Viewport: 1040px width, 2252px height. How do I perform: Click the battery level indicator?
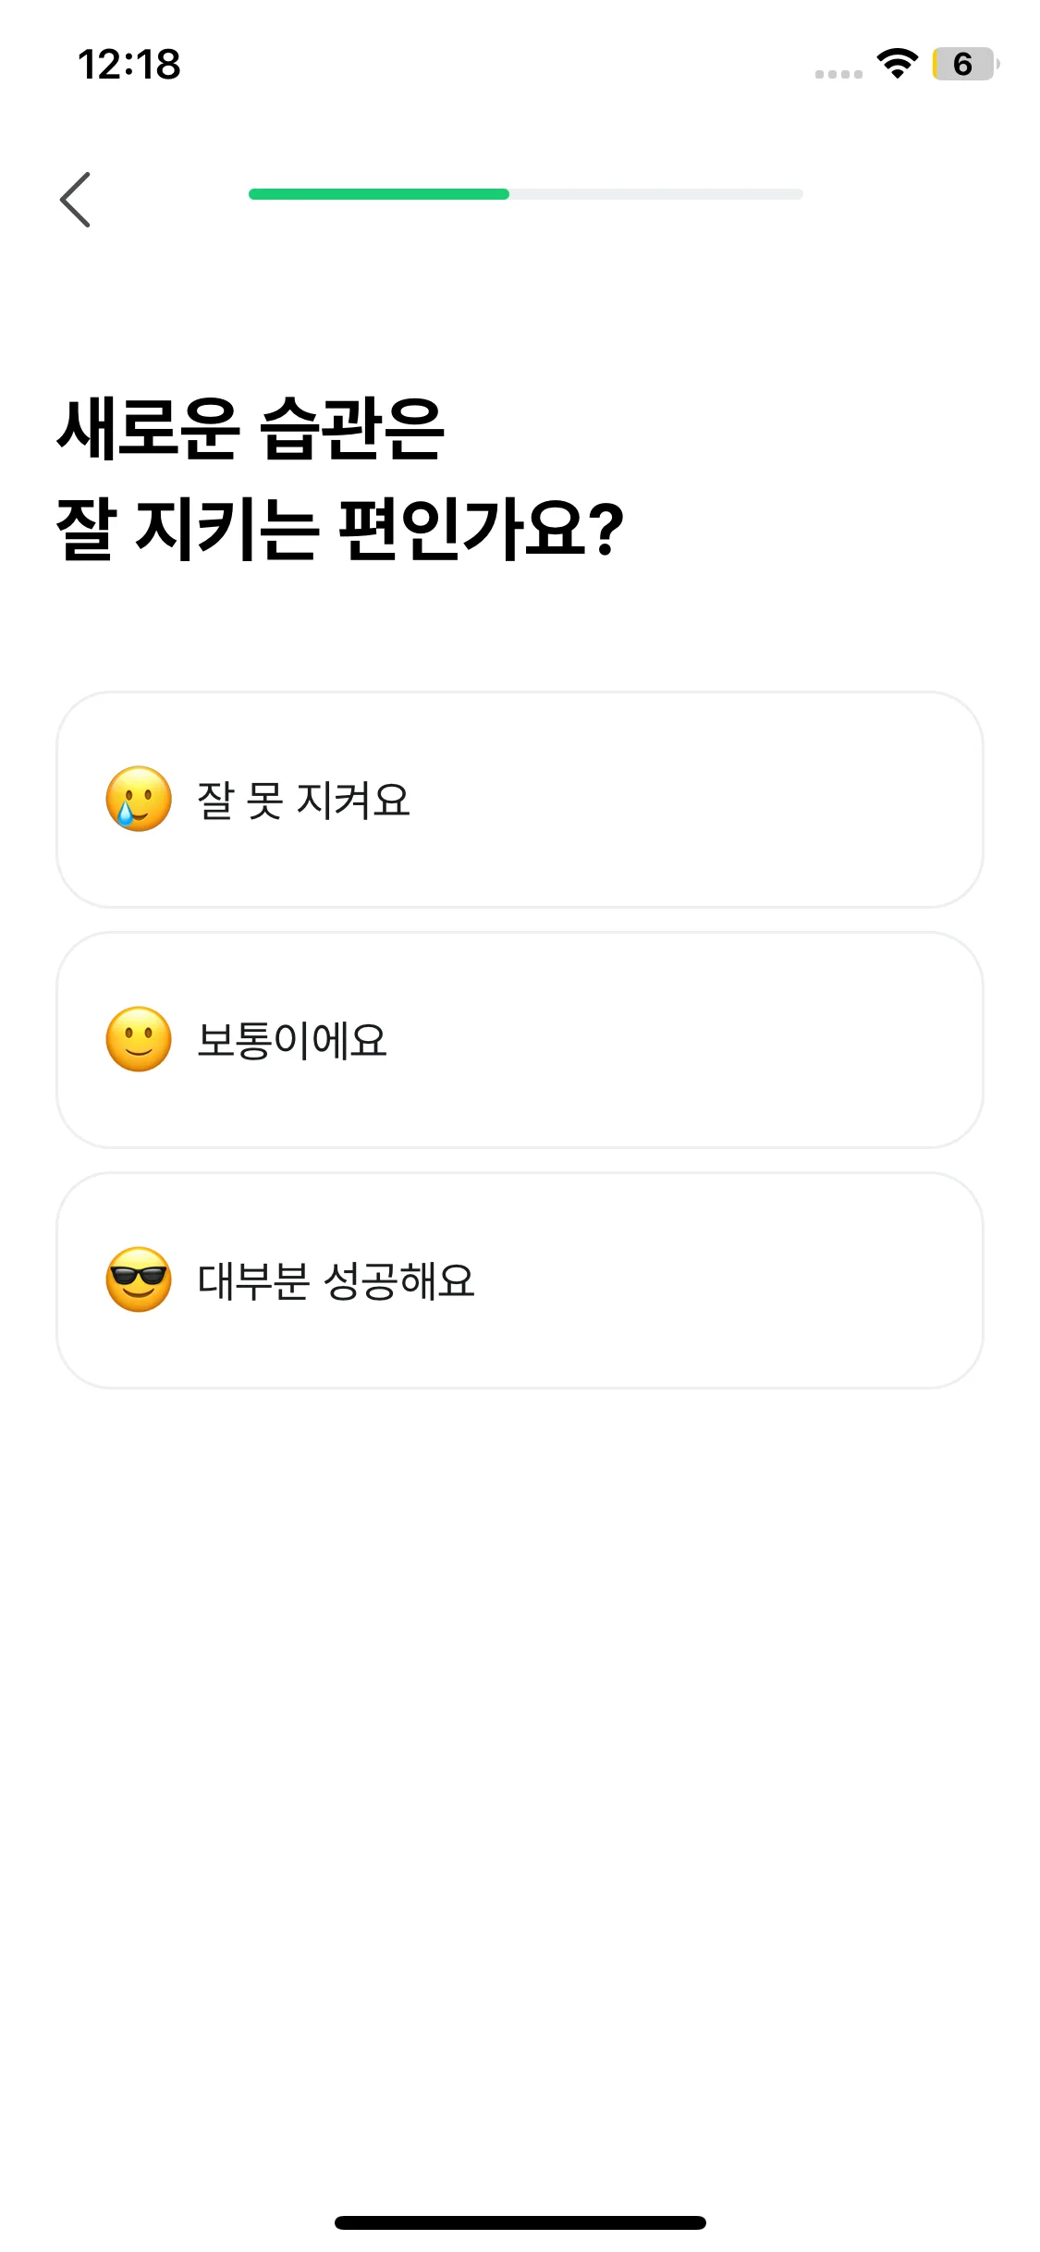(x=964, y=64)
